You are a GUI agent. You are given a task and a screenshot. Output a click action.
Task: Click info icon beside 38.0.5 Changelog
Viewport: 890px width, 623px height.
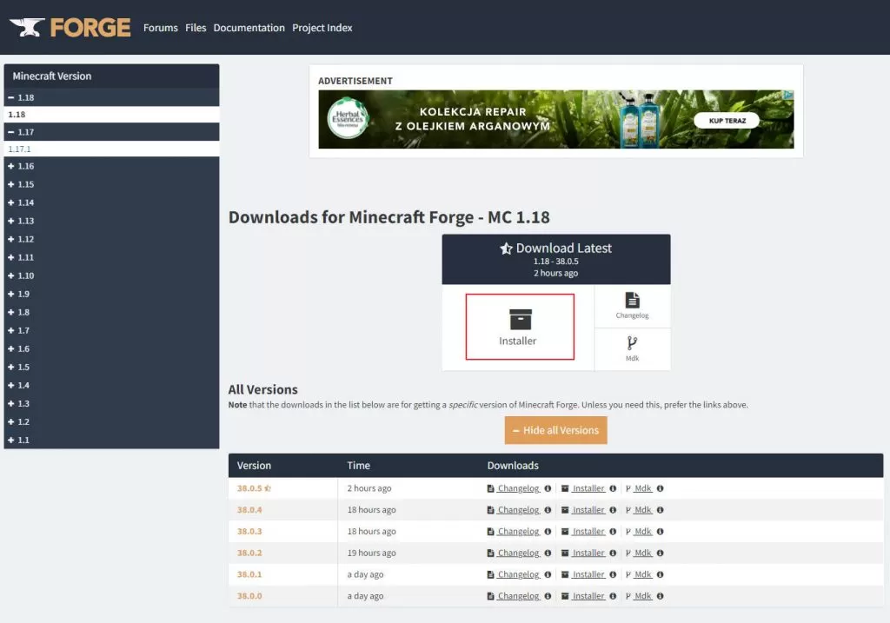(548, 488)
